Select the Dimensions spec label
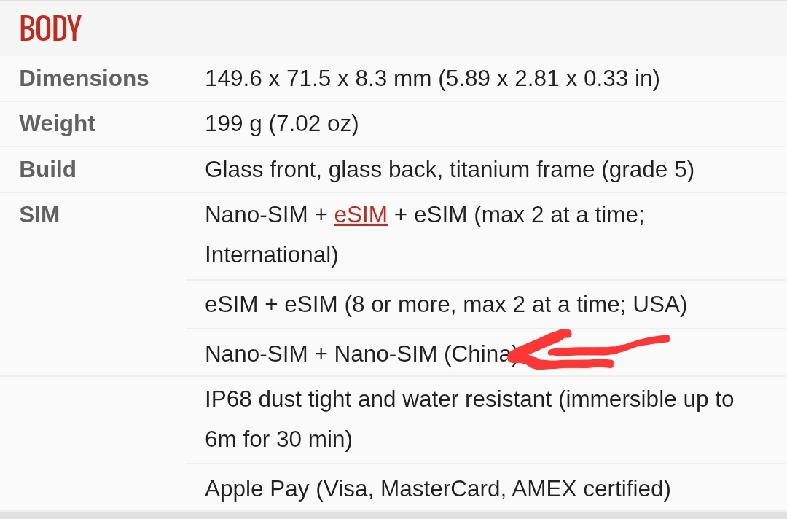The width and height of the screenshot is (787, 519). [x=84, y=78]
